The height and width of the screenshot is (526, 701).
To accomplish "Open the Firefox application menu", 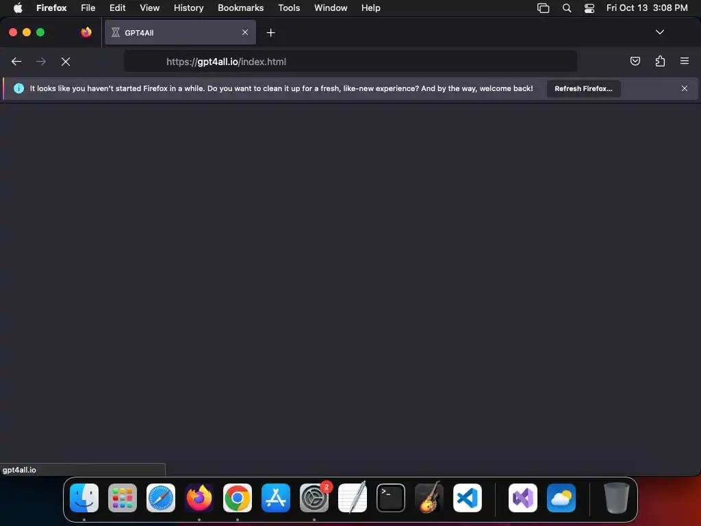I will [x=51, y=8].
